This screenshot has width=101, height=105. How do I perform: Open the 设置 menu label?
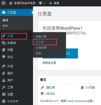(10, 94)
